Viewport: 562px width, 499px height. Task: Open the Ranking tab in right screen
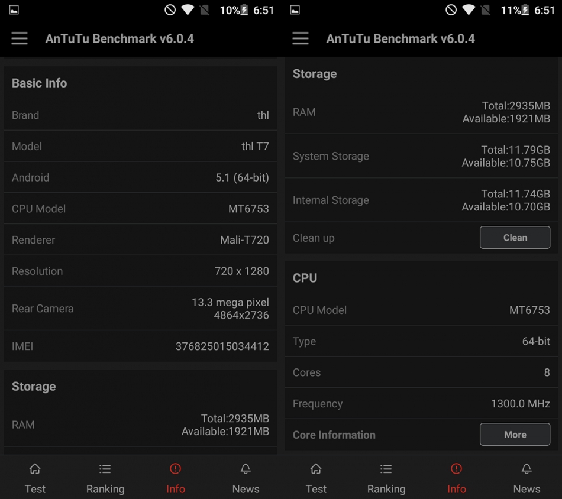pyautogui.click(x=386, y=478)
